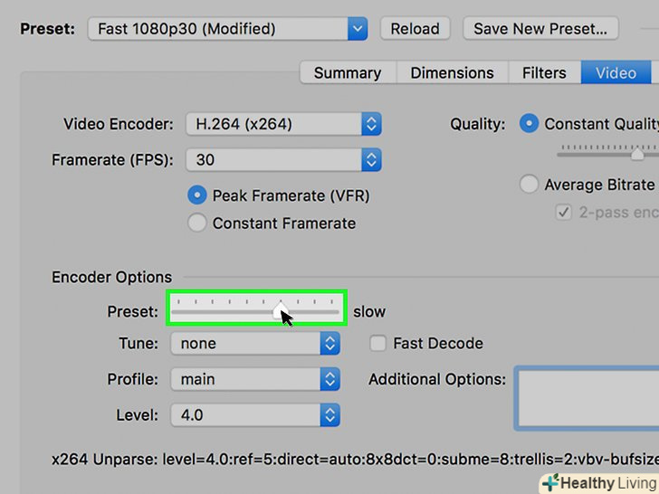
Task: Open the Preset dropdown showing Fast 1080p30
Action: coord(227,28)
